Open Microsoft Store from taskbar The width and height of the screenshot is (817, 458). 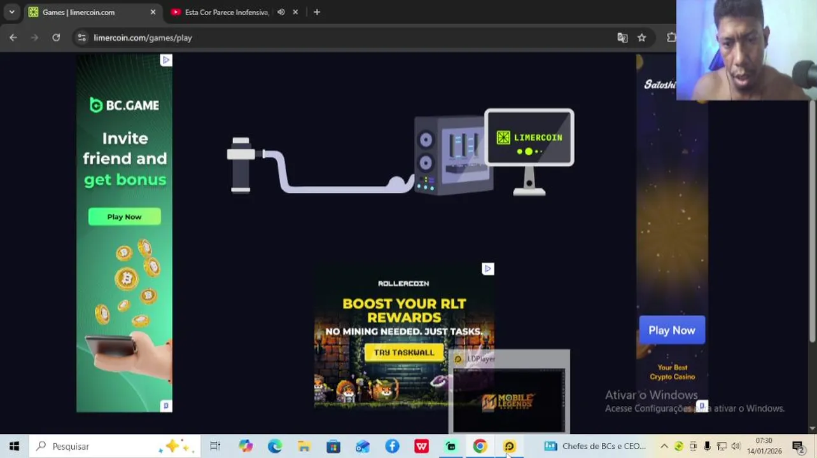(333, 447)
